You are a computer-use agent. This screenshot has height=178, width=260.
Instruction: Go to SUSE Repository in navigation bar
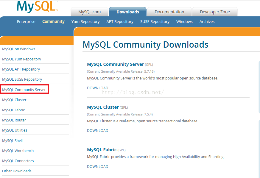[155, 22]
